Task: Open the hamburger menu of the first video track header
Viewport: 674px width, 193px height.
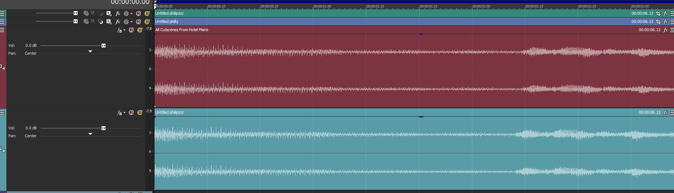Action: (x=3, y=13)
